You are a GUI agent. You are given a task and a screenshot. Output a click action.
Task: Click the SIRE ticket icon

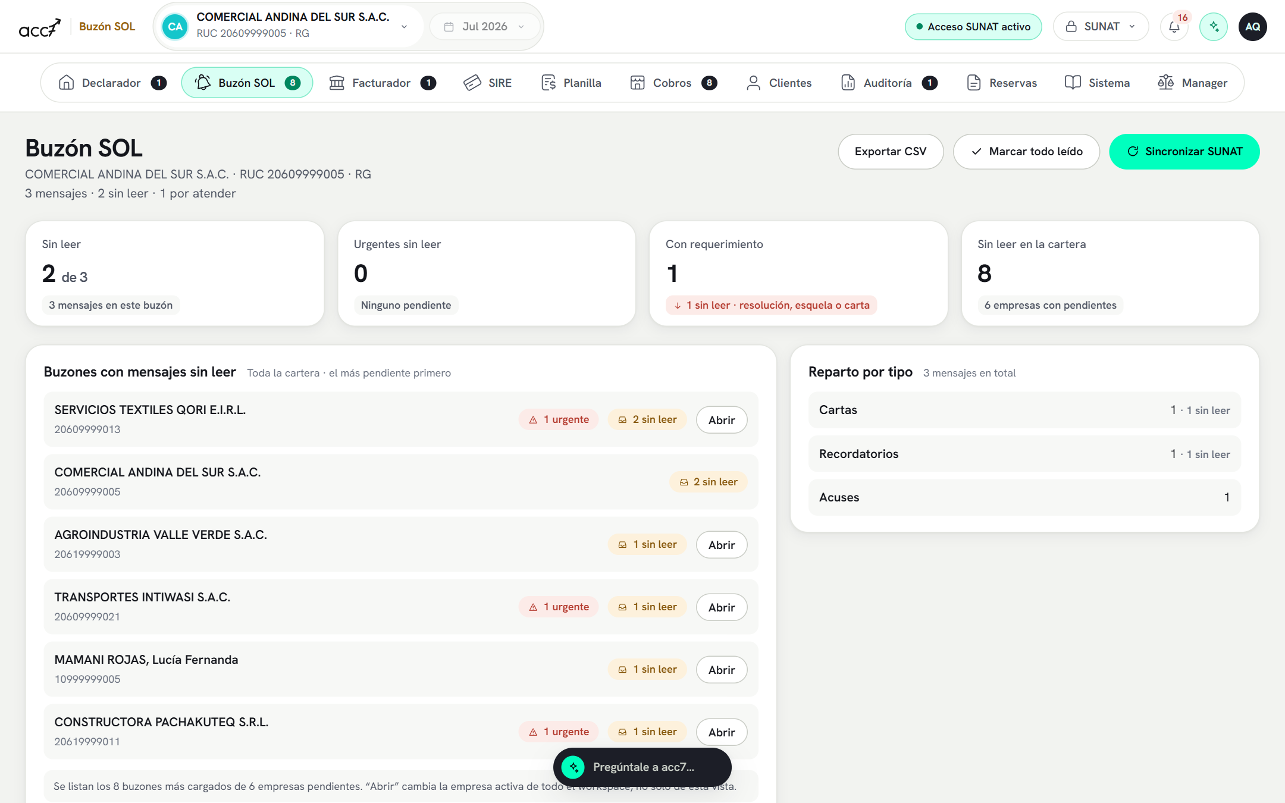click(472, 83)
